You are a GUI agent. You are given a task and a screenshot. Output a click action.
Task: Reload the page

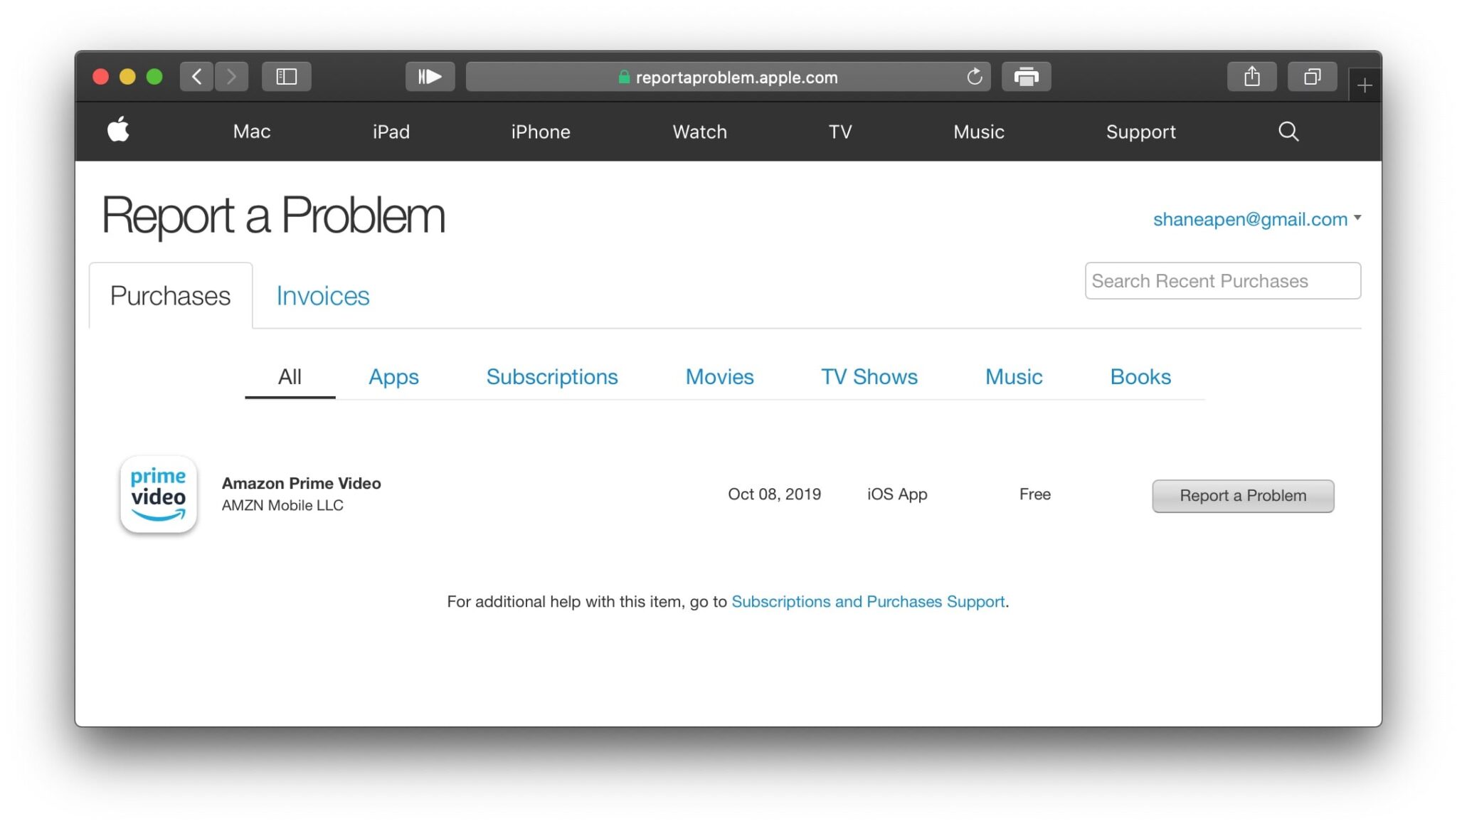974,77
